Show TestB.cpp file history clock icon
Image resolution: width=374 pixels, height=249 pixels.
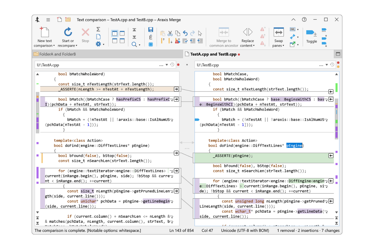(332, 65)
